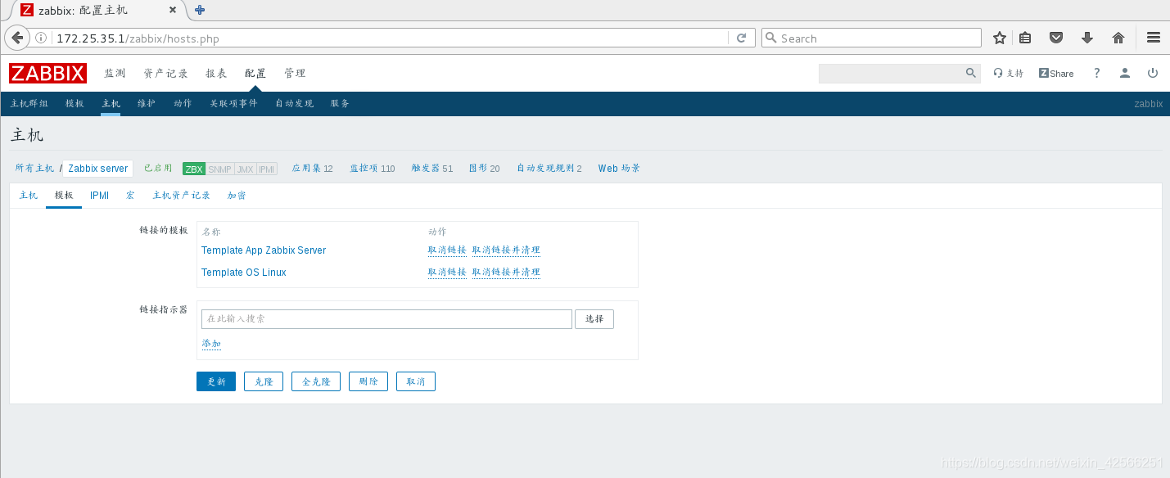The height and width of the screenshot is (478, 1170).
Task: Open 监控项 110 link
Action: click(373, 168)
